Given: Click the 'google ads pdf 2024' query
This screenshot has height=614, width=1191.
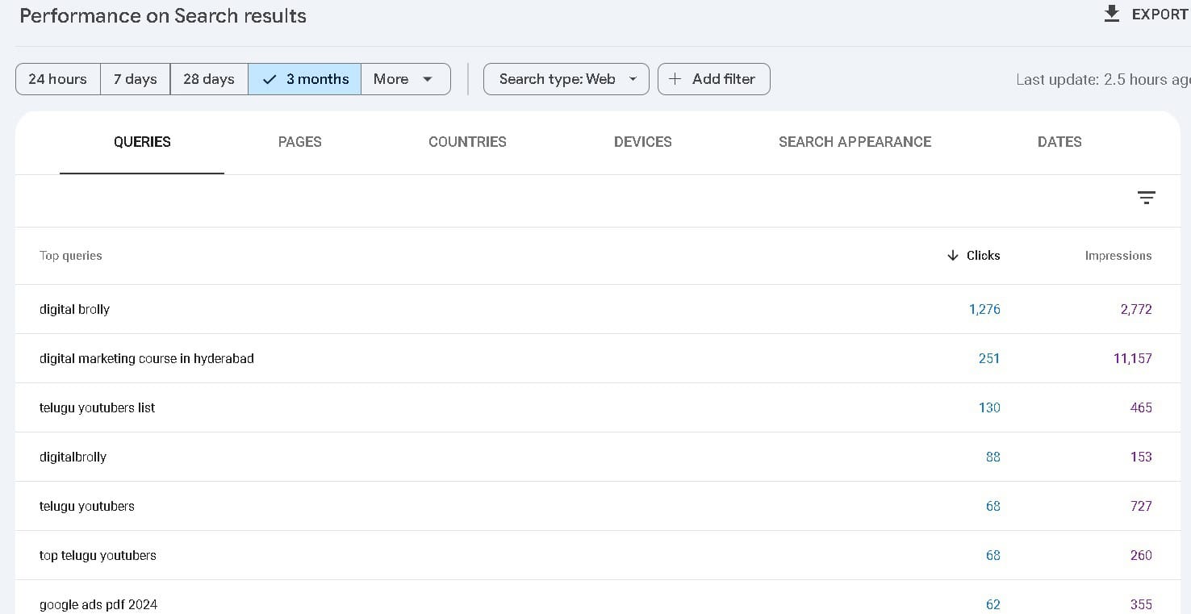Looking at the screenshot, I should 98,604.
